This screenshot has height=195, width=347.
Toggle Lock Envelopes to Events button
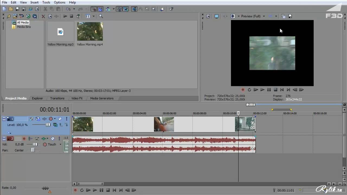(119, 9)
